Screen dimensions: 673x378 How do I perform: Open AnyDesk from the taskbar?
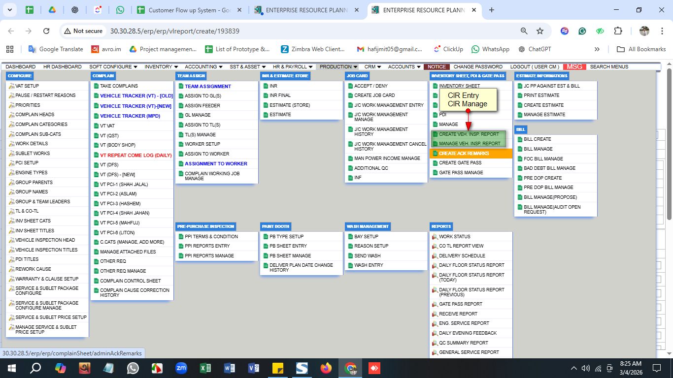coord(374,368)
